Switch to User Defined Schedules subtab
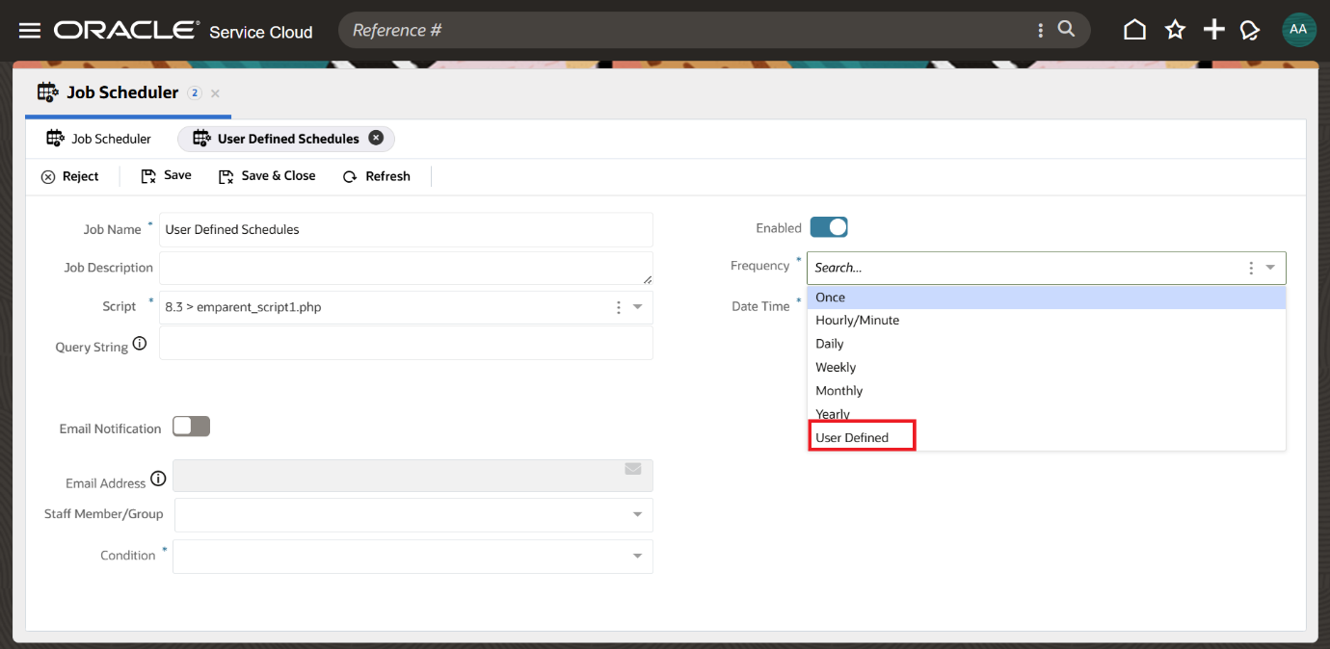The width and height of the screenshot is (1330, 649). (286, 139)
